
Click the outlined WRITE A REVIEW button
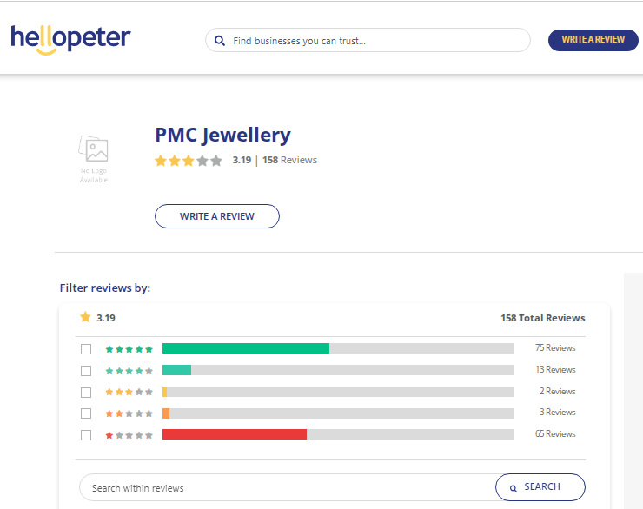tap(217, 216)
